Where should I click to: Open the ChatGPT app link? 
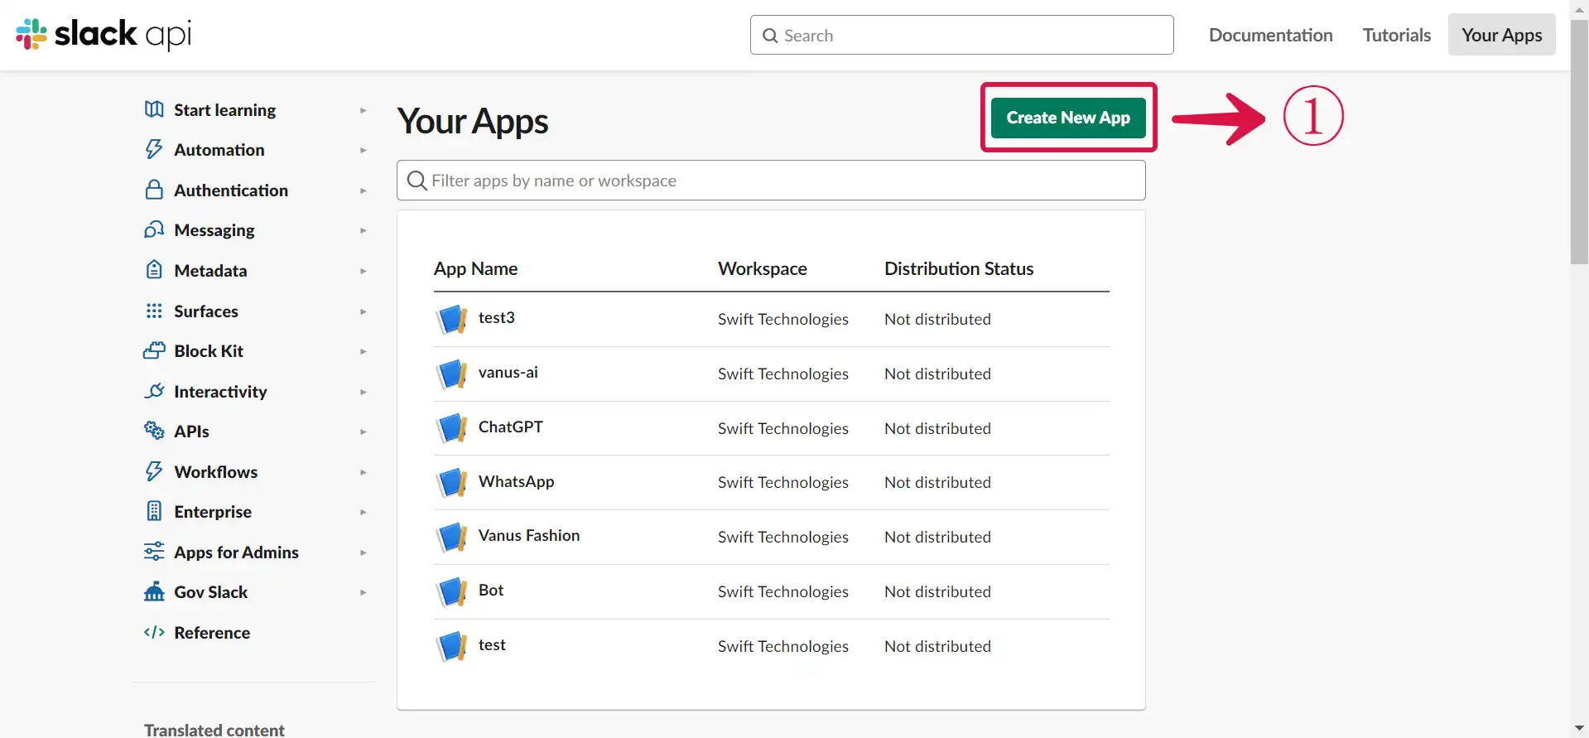(x=511, y=427)
